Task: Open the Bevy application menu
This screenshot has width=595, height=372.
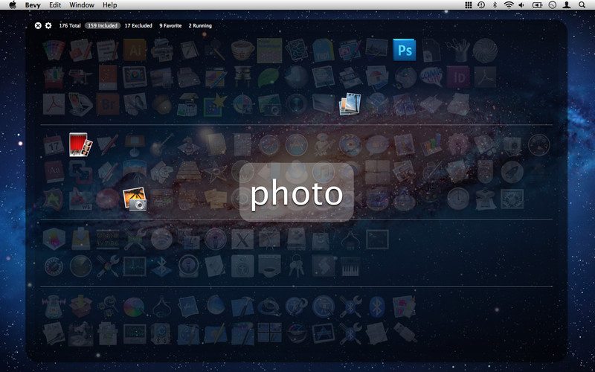Action: coord(33,5)
